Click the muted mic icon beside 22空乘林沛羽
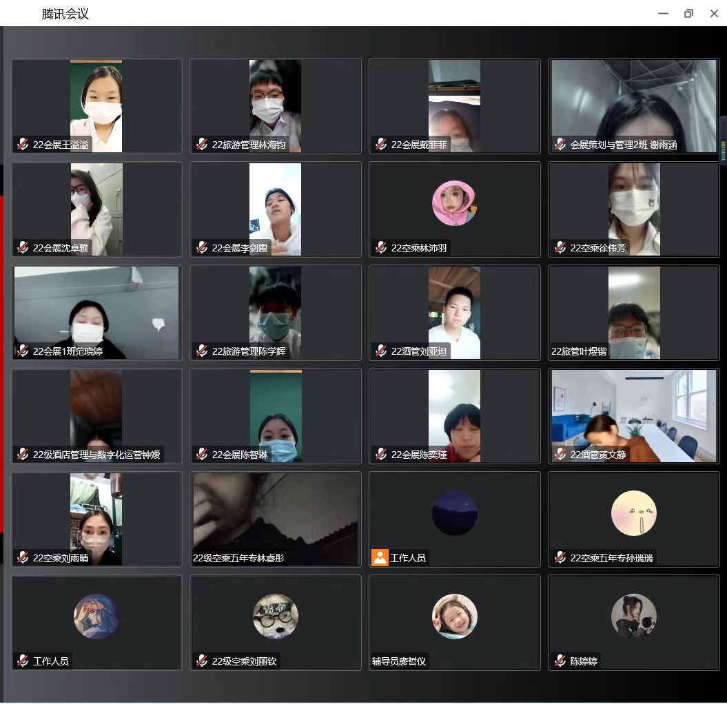Viewport: 727px width, 704px height. pos(381,248)
